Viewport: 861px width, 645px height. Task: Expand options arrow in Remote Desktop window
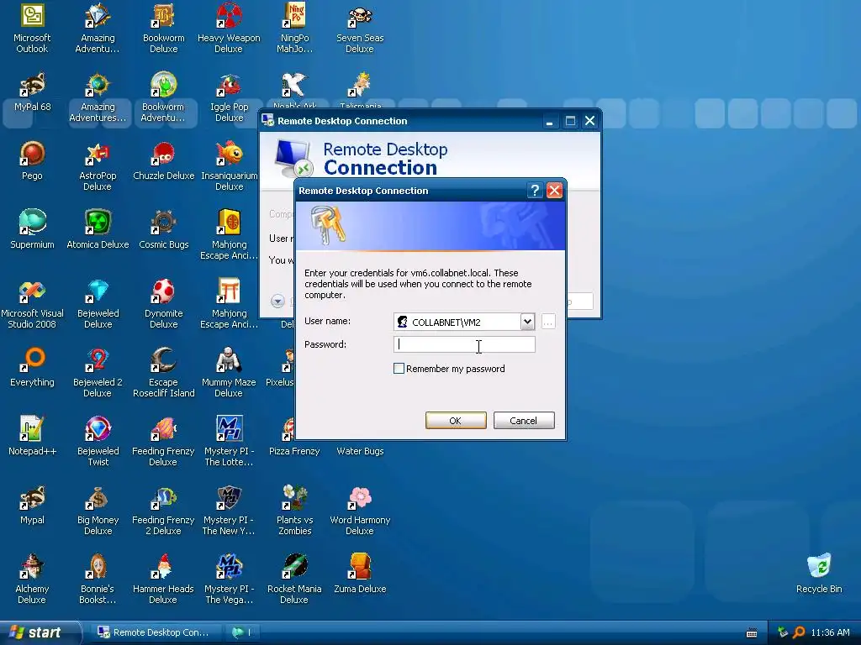pyautogui.click(x=277, y=301)
